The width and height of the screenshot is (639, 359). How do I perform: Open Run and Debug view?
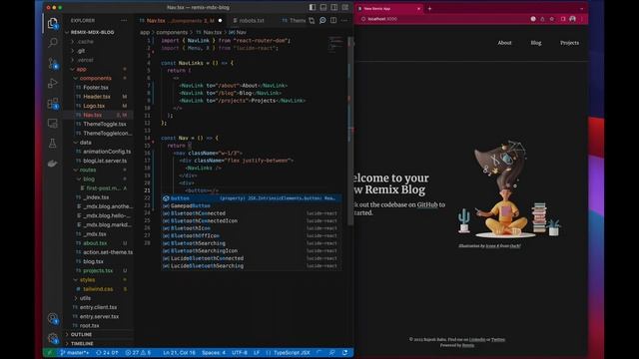[x=53, y=83]
